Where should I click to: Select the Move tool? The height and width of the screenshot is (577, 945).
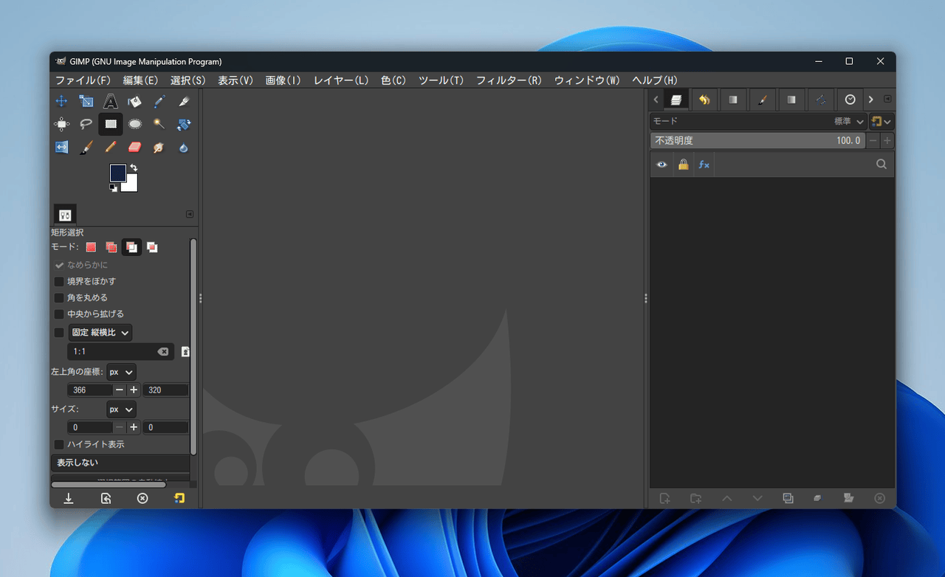coord(61,101)
